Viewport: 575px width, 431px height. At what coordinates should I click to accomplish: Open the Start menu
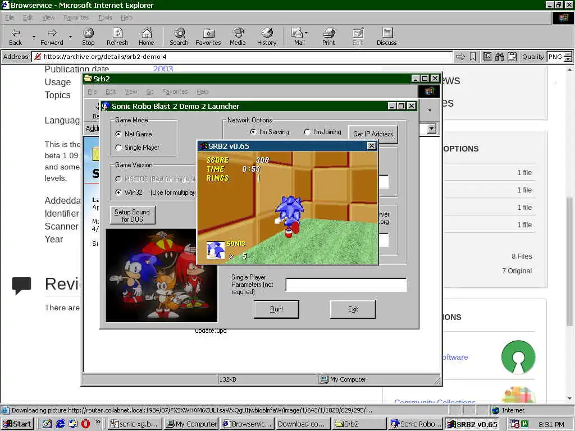17,424
